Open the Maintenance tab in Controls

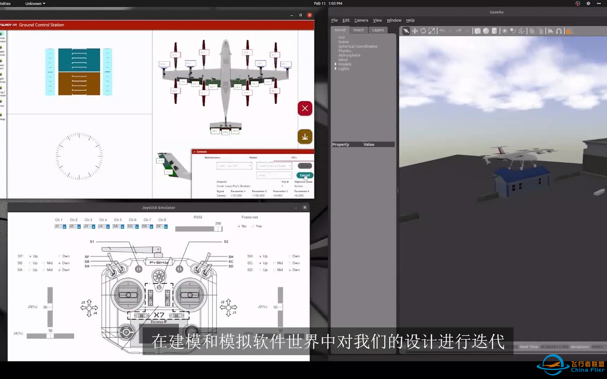click(213, 158)
